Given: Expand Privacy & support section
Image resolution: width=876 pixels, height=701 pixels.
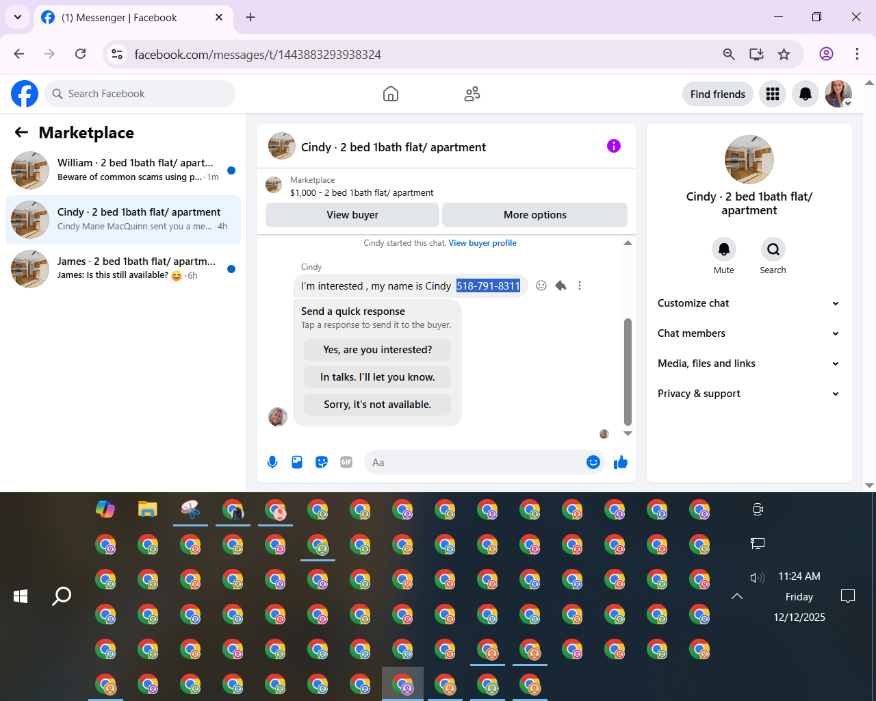Looking at the screenshot, I should coord(749,394).
